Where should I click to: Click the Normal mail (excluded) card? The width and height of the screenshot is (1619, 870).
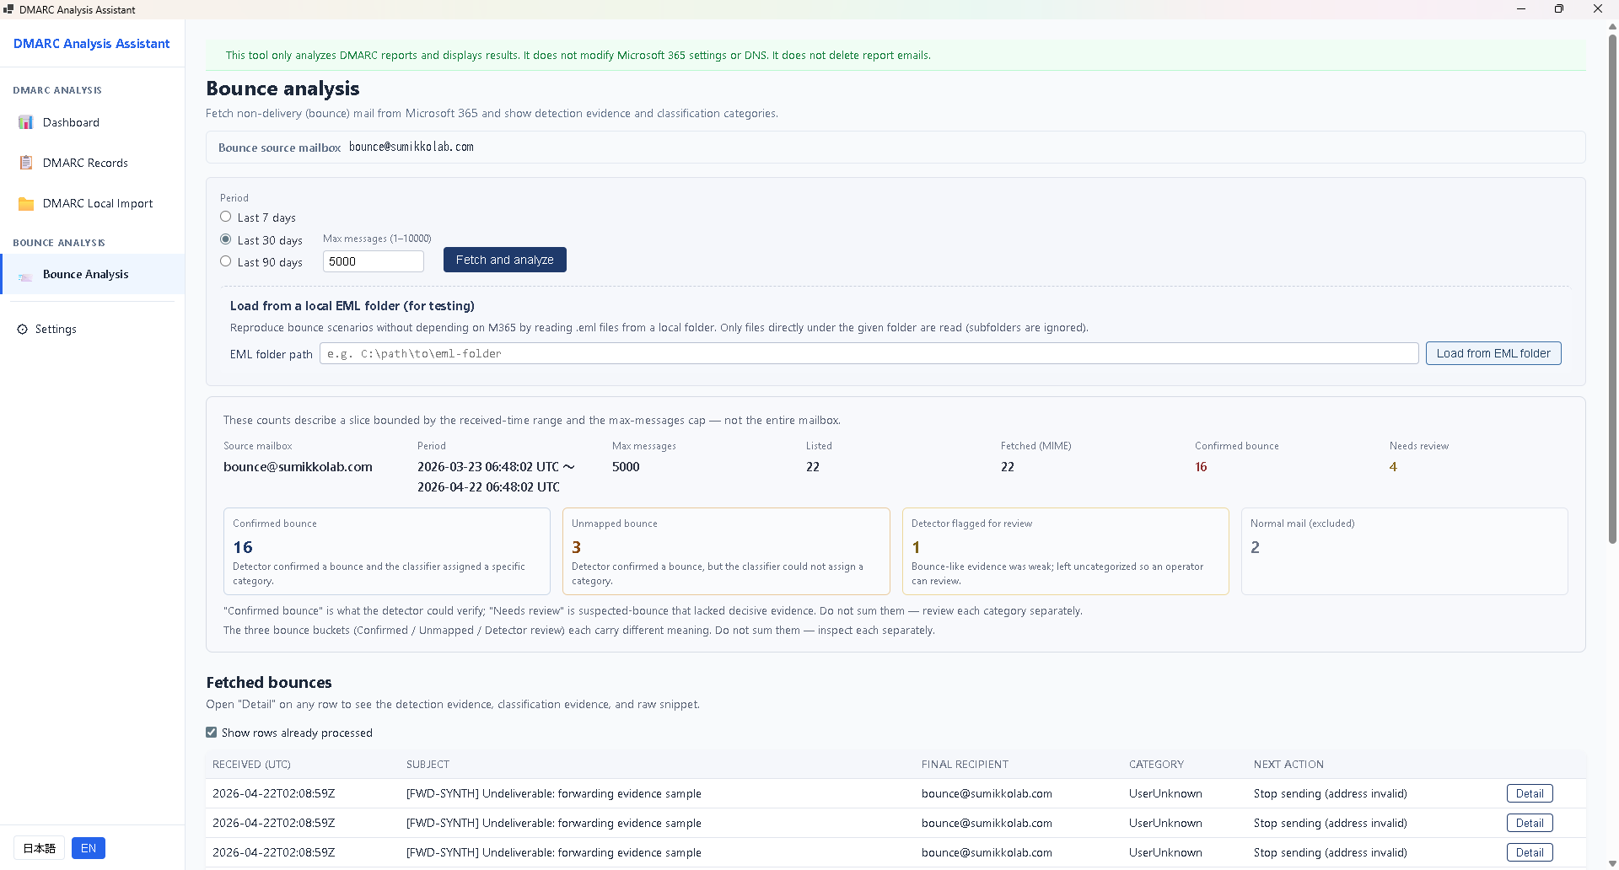(x=1405, y=551)
